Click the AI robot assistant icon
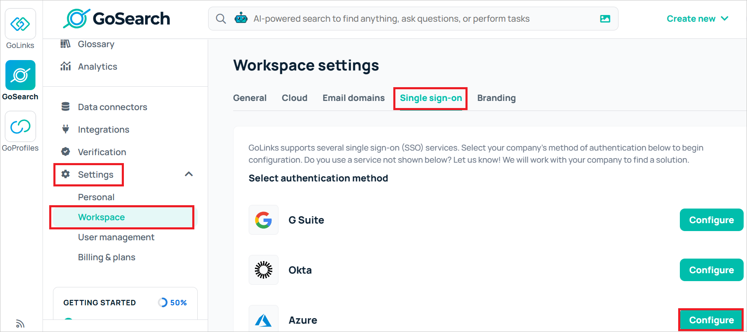 point(241,18)
